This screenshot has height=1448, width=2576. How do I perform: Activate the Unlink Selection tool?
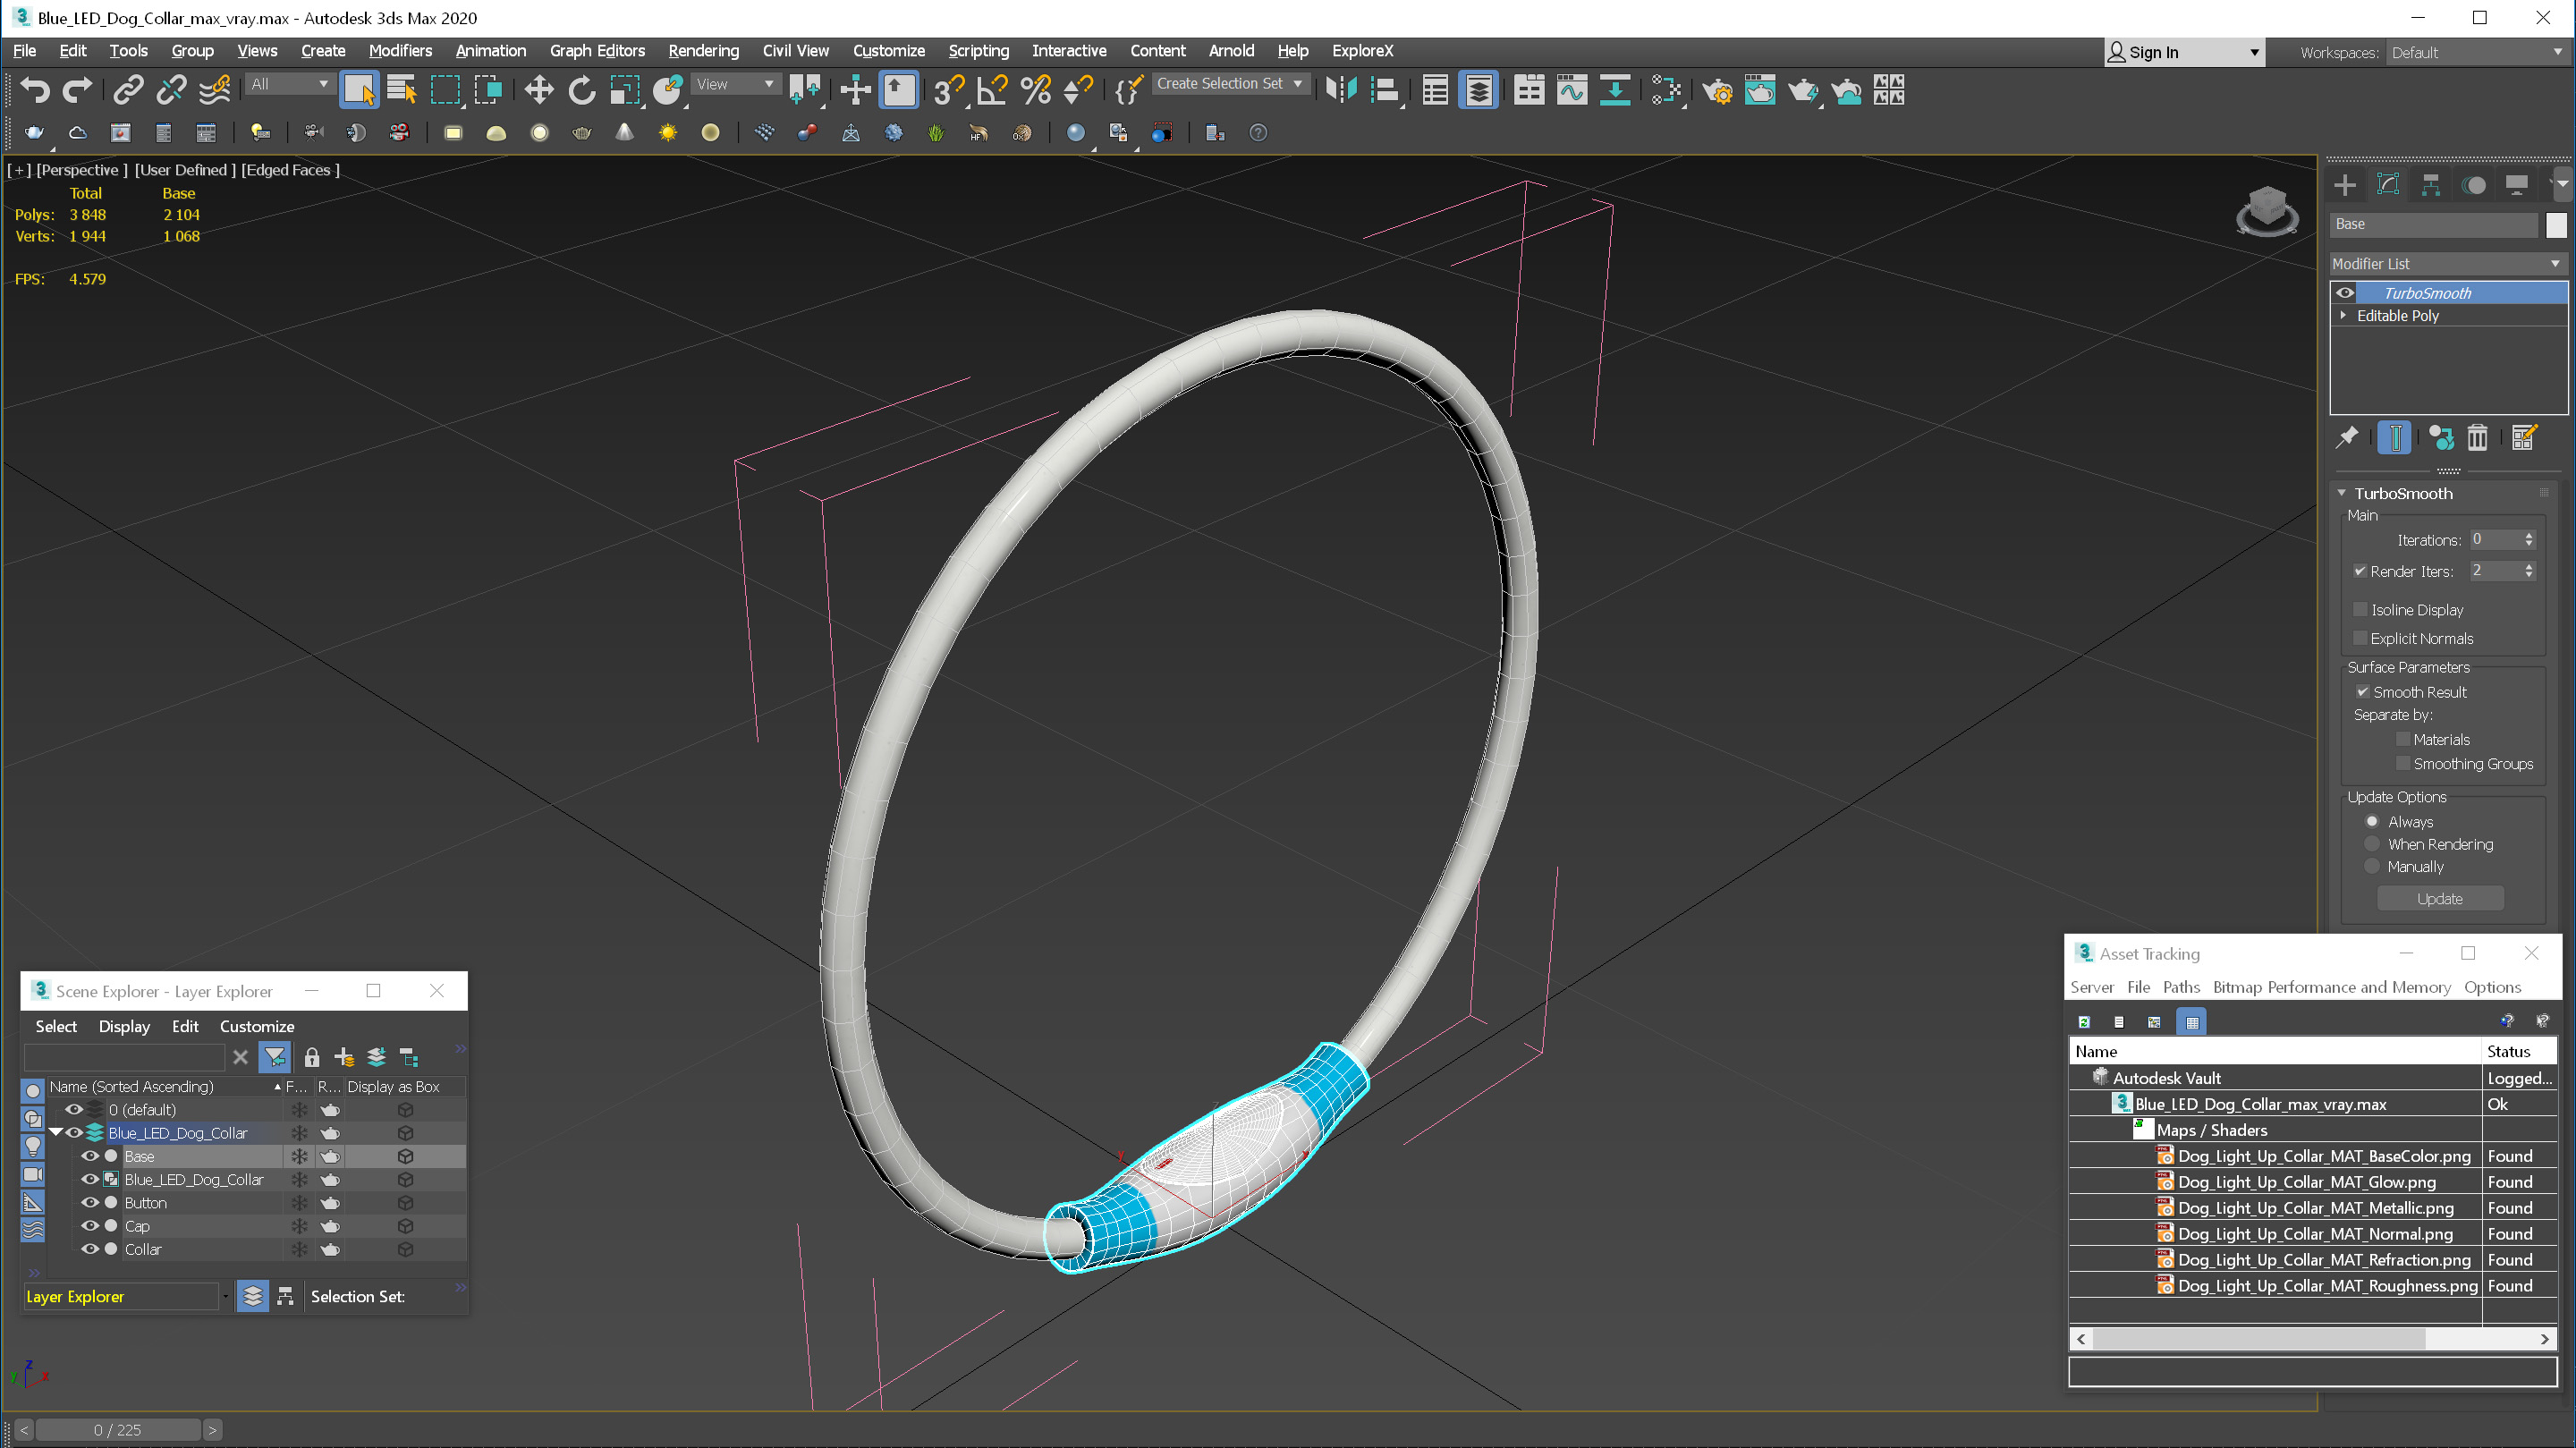171,91
